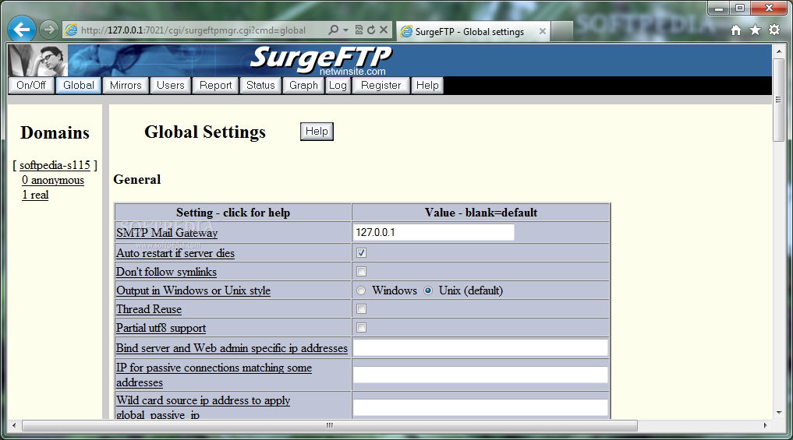Click the Value - blank=default column header

[x=481, y=213]
